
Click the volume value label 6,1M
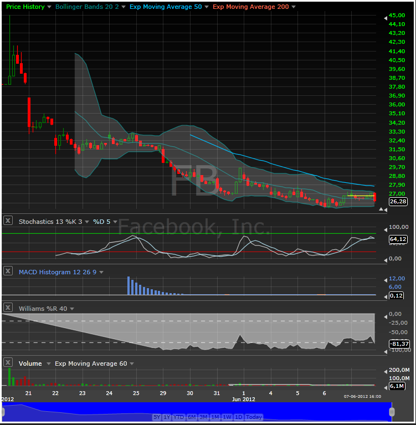click(397, 386)
